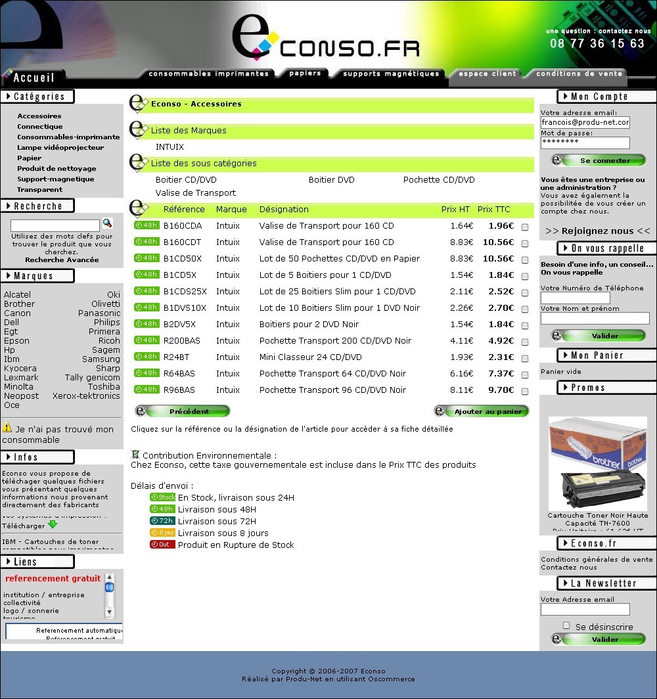The height and width of the screenshot is (699, 657).
Task: Click the green Stock legend icon
Action: point(162,497)
